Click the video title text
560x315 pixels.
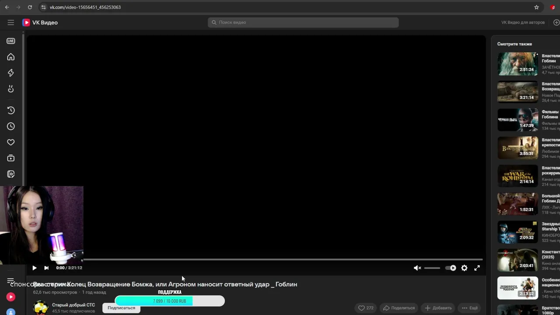click(x=165, y=284)
